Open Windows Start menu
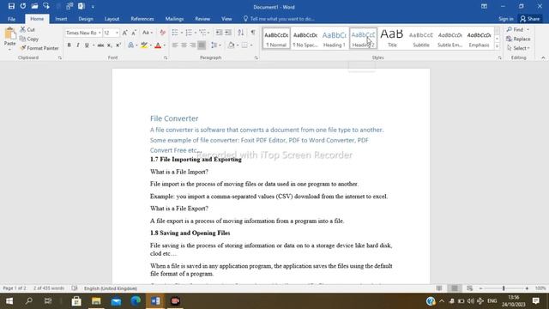 coord(9,301)
